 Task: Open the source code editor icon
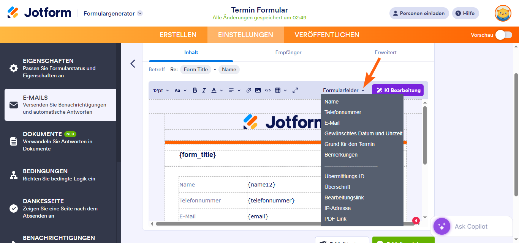point(268,90)
